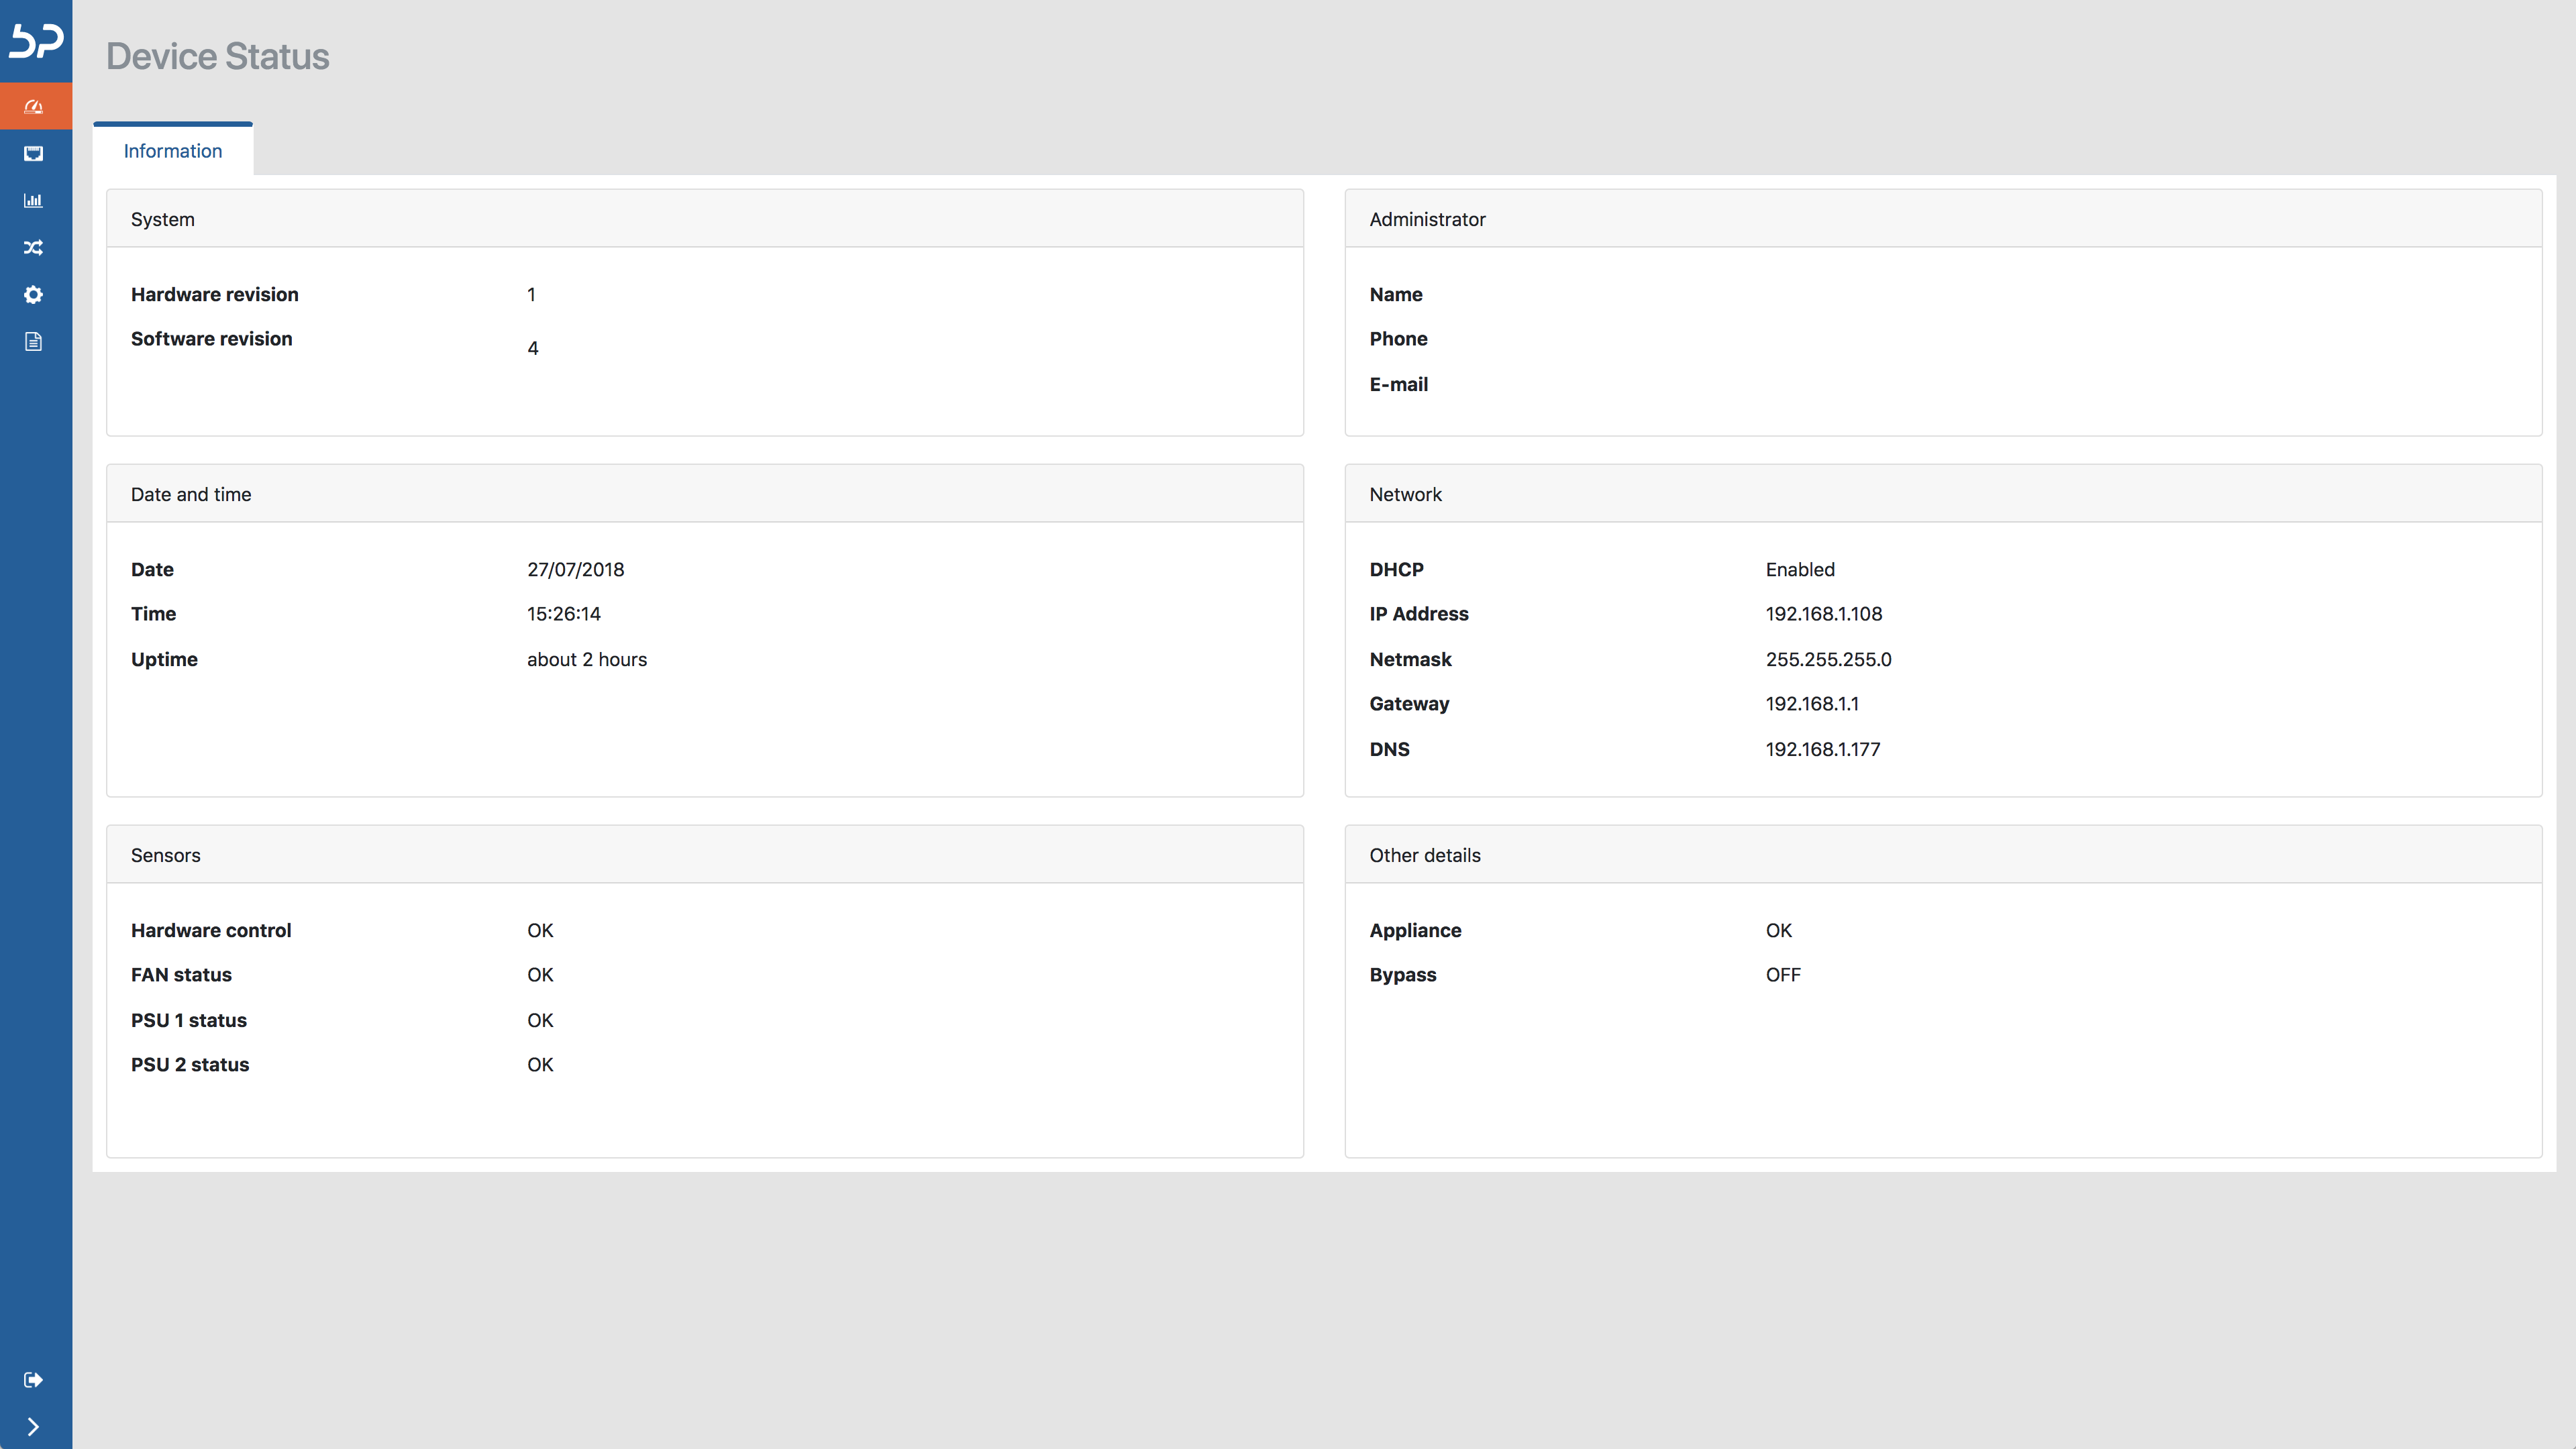Click the Date label
Viewport: 2576px width, 1449px height.
click(152, 569)
